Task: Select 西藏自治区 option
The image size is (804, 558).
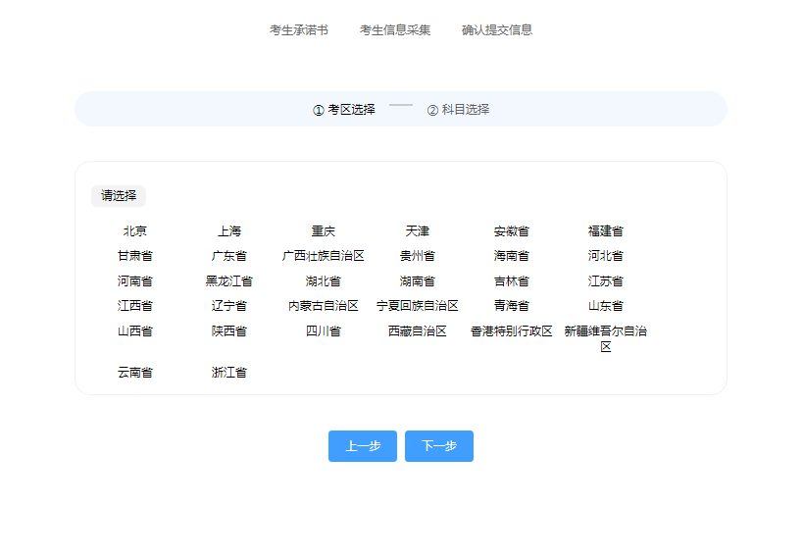Action: tap(418, 331)
